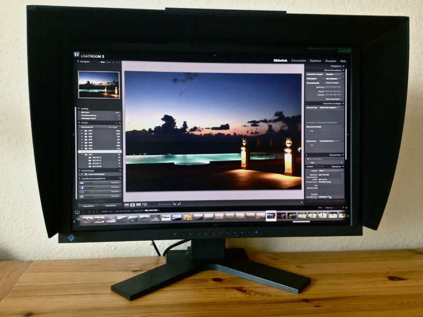Screen dimensions: 423x317
Task: Click Einrichten next to Flickr service
Action: (115, 192)
